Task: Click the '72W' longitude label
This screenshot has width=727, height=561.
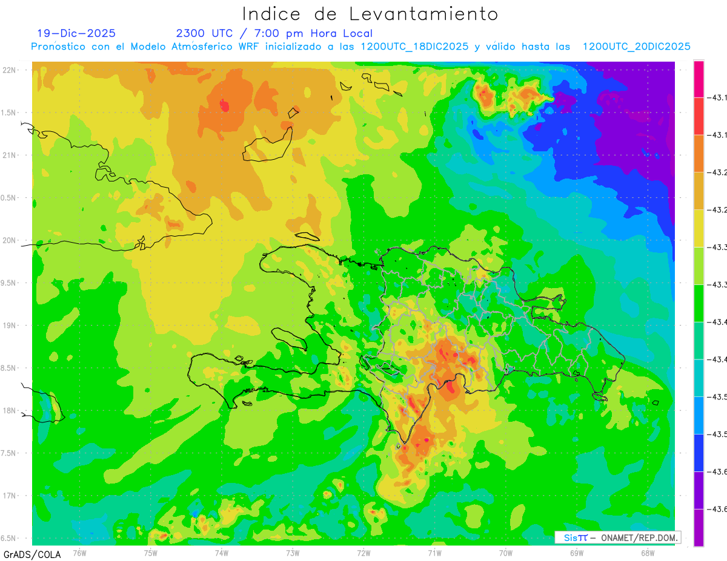Action: (x=363, y=553)
